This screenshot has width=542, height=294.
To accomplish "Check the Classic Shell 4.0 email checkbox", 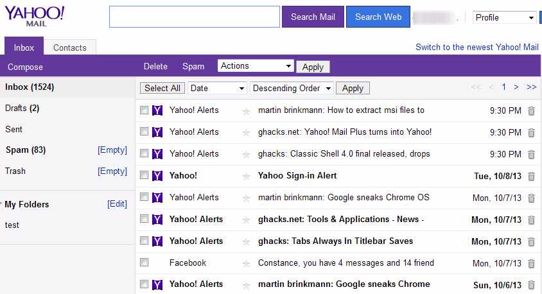I will point(144,153).
